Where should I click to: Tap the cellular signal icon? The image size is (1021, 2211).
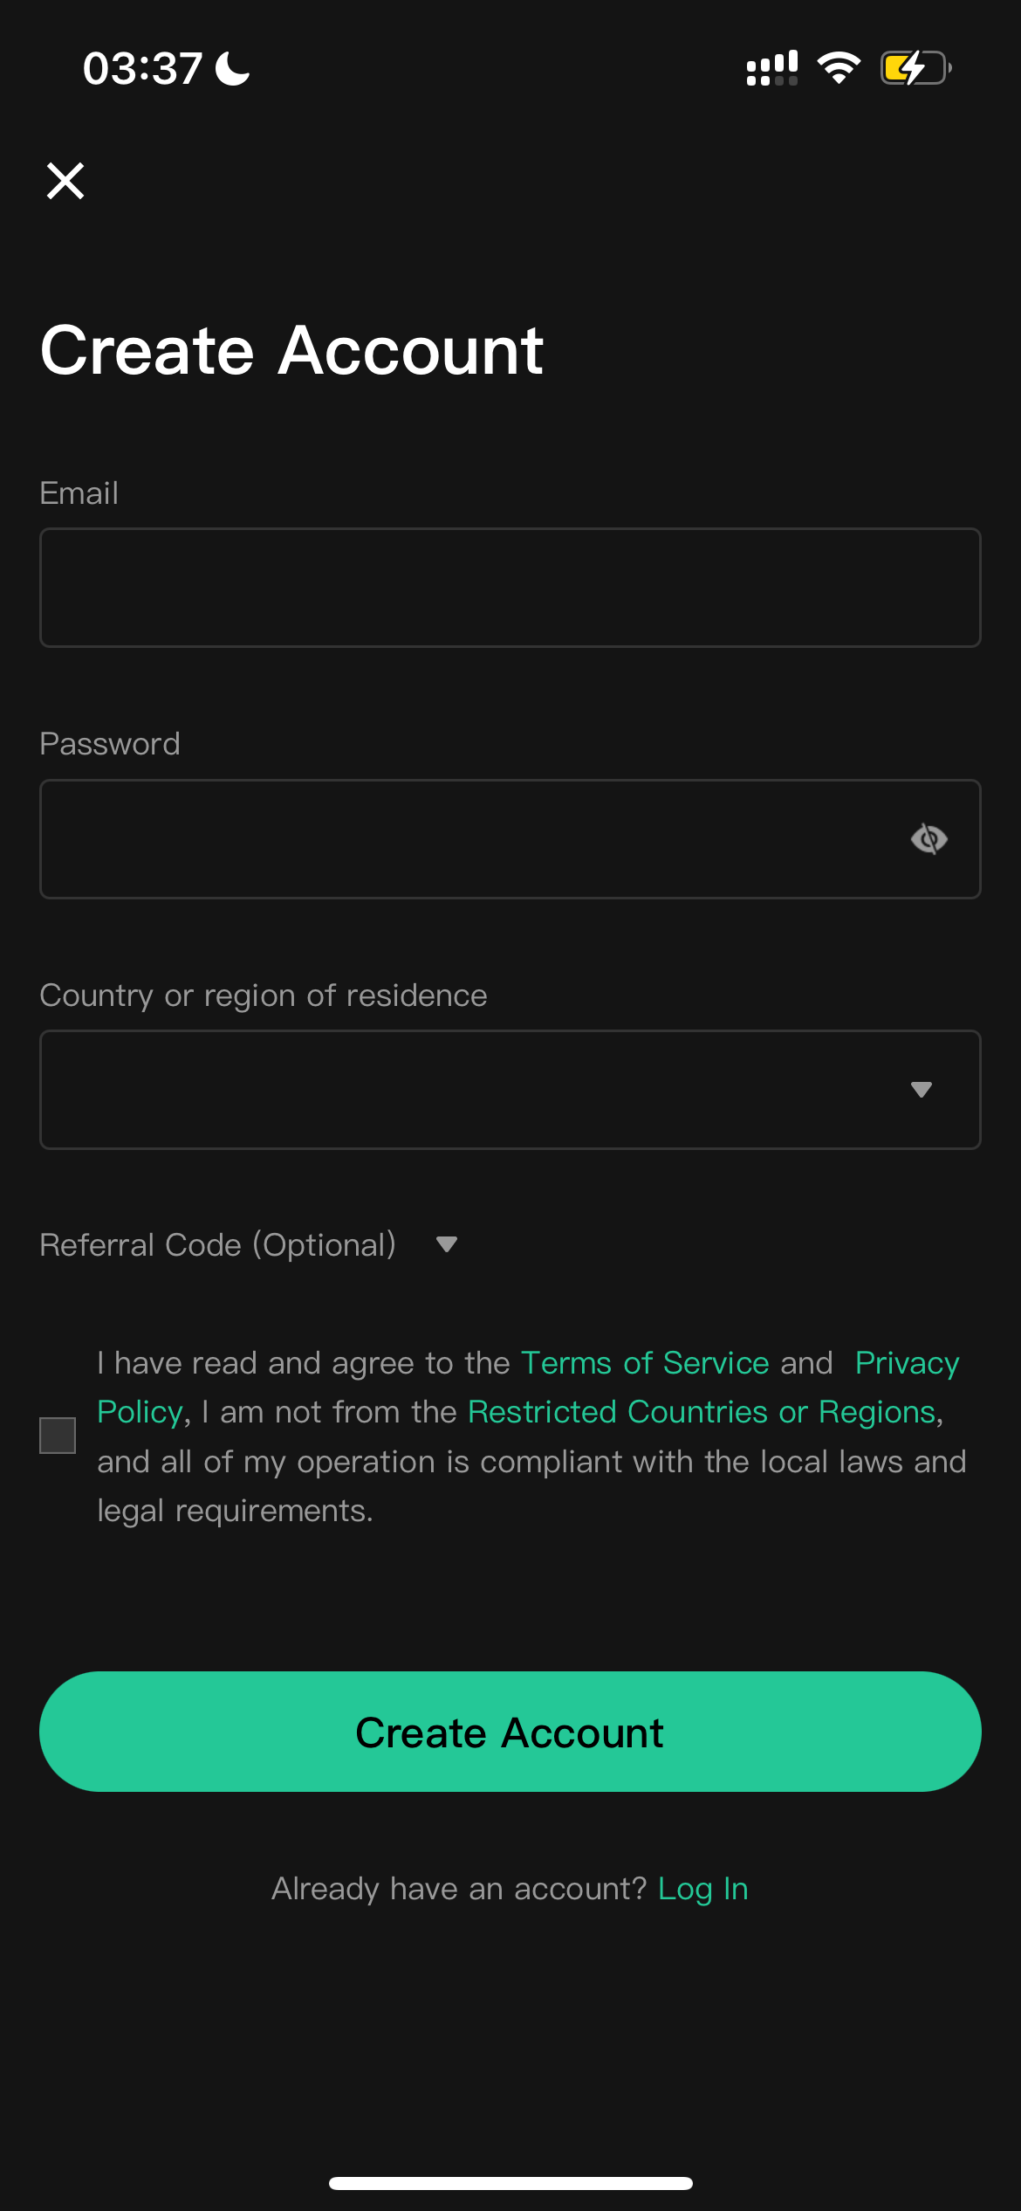(772, 68)
